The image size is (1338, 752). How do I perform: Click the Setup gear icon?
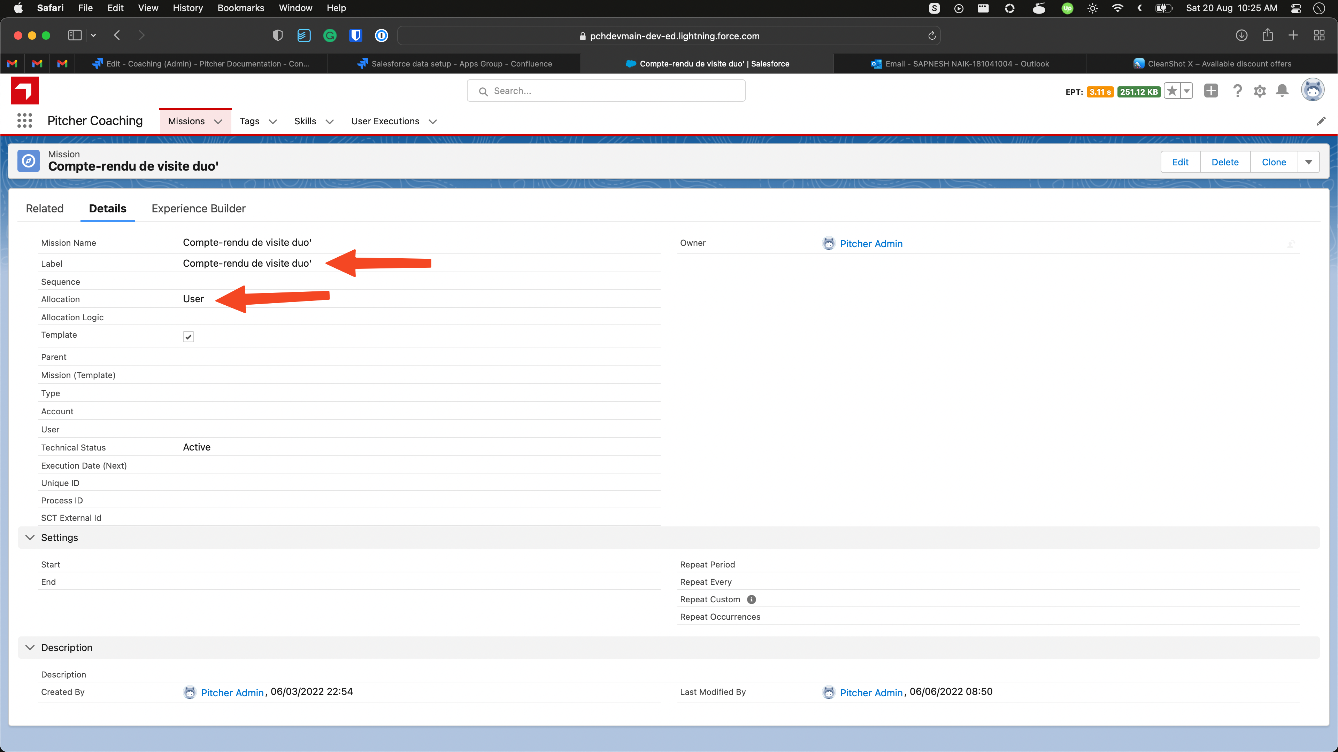pos(1260,91)
